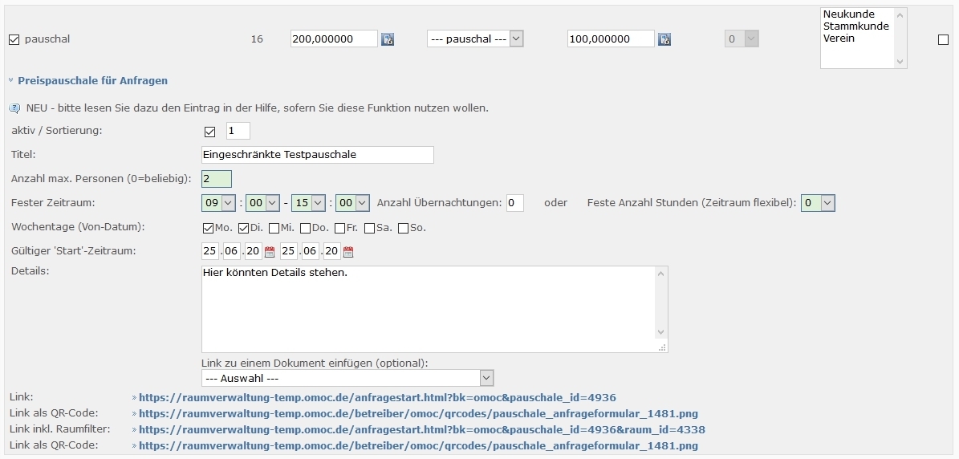Open the document link '--- Auswahl ---' dropdown
Screen dimensions: 959x459
(x=347, y=378)
